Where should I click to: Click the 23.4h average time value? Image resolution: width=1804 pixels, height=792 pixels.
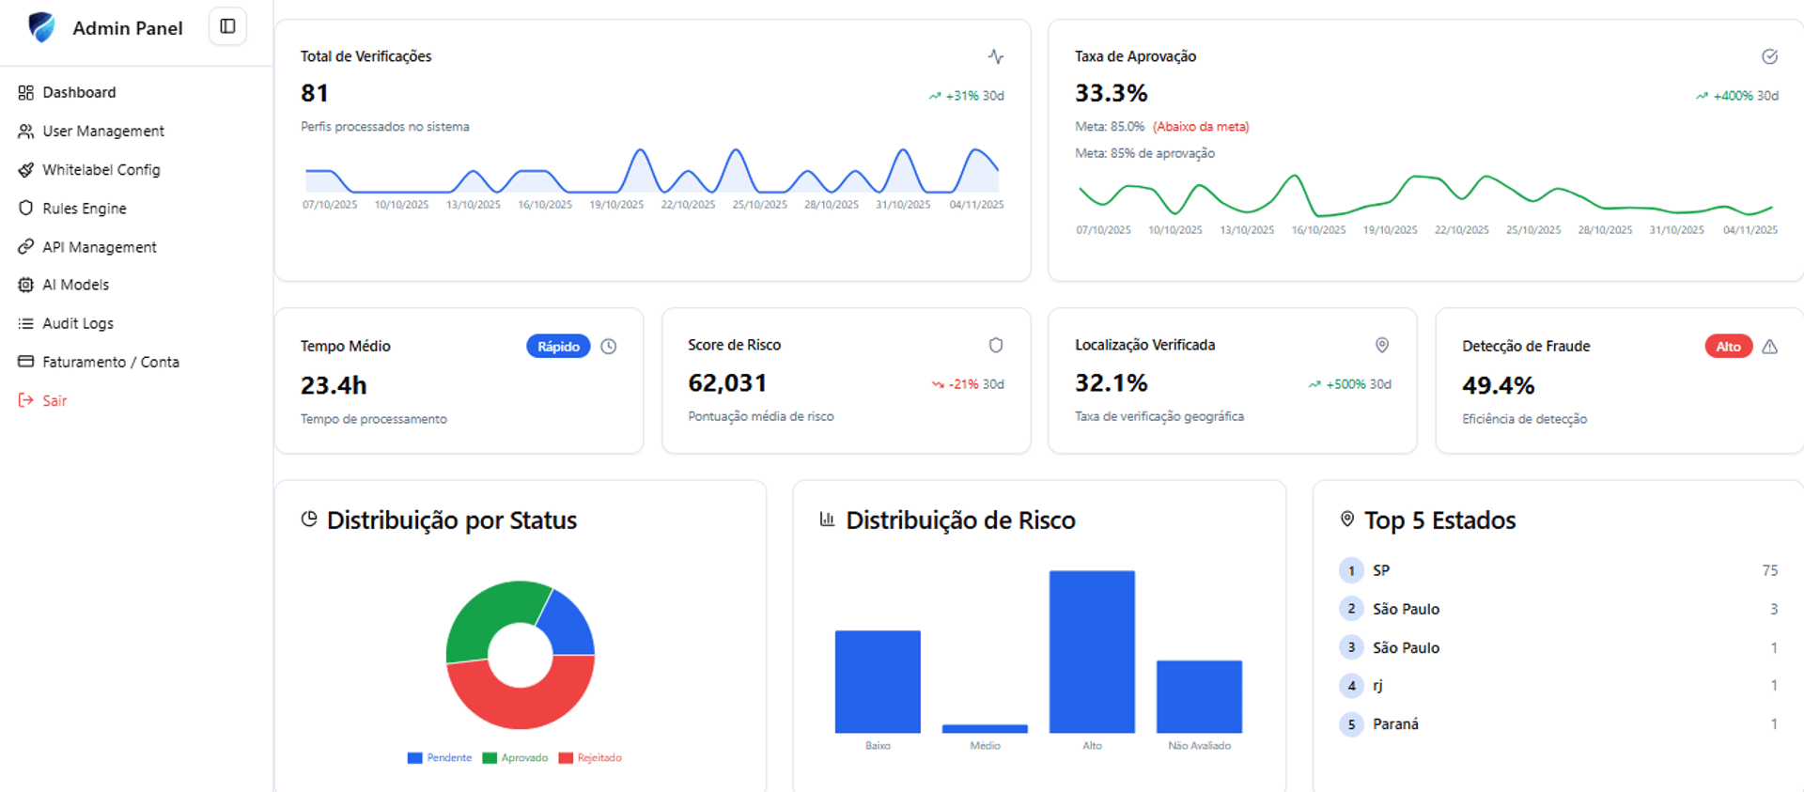tap(334, 385)
